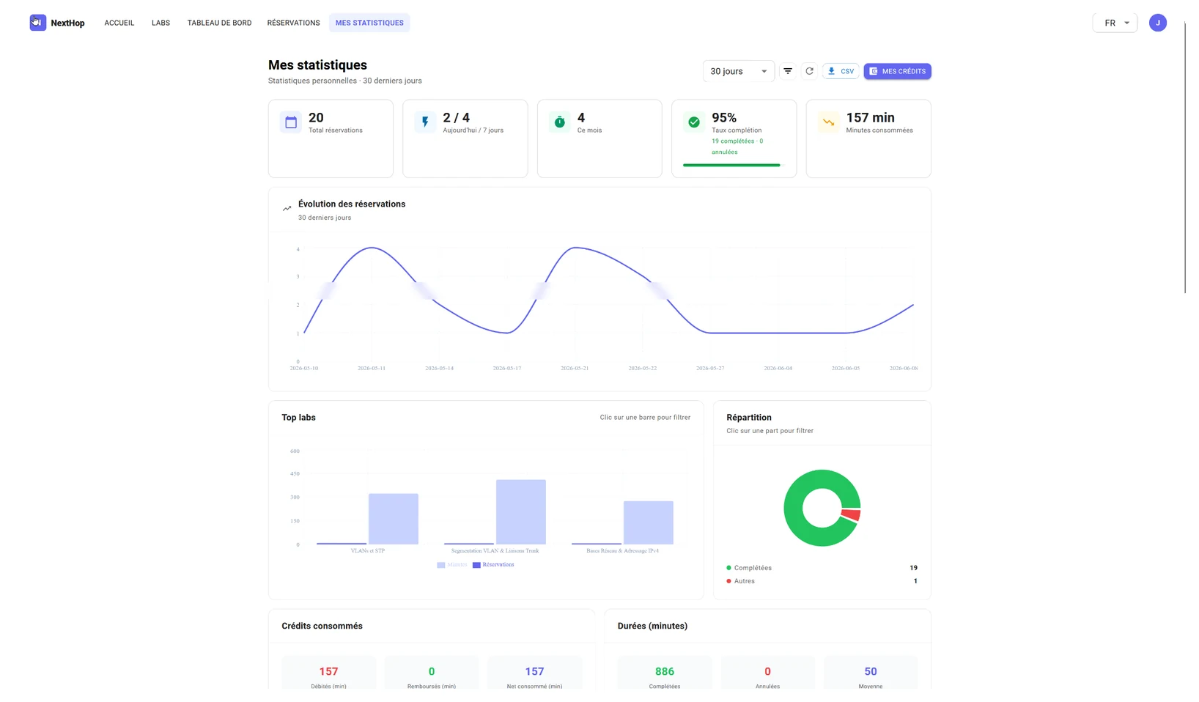Click the 886 Complétées duration value
Image resolution: width=1199 pixels, height=702 pixels.
(665, 671)
